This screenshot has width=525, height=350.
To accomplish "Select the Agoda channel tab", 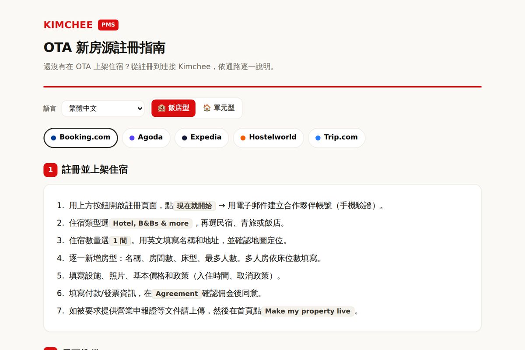I will 146,138.
